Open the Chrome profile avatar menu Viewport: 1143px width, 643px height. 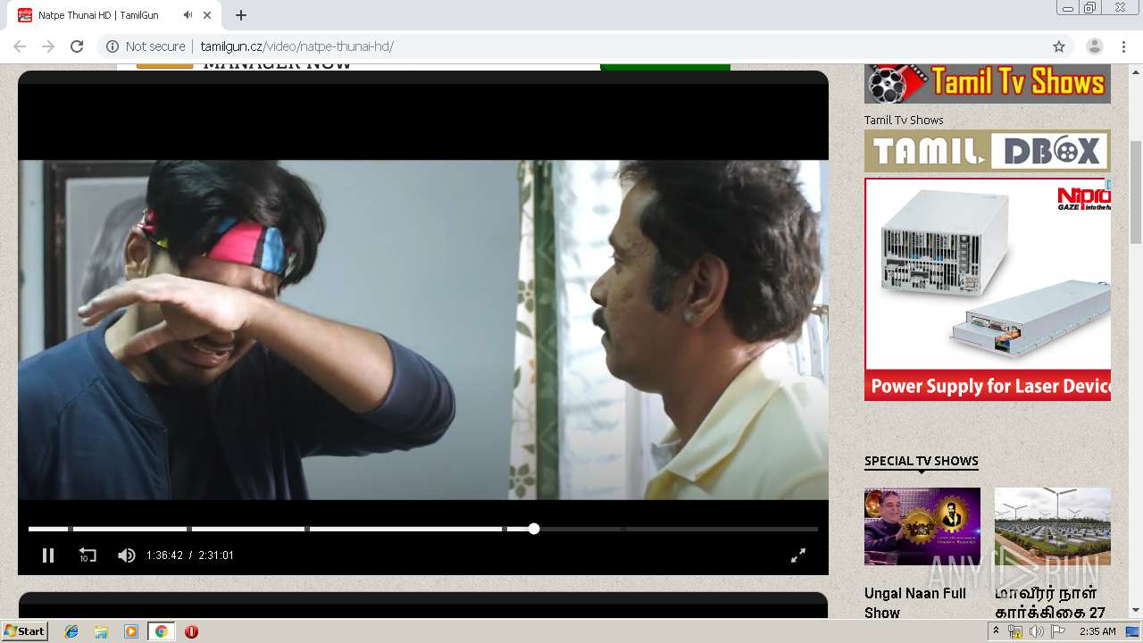[1095, 46]
